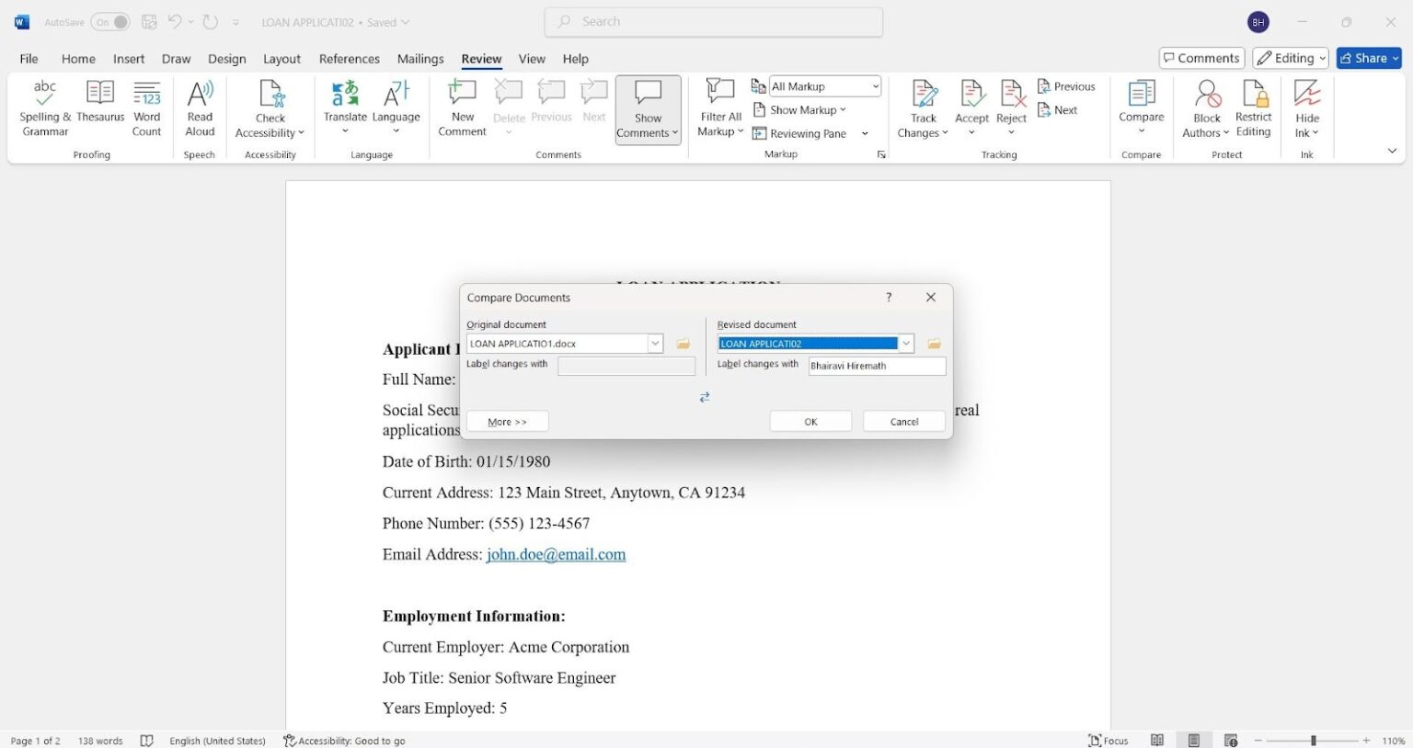Run the Check Accessibility tool
1413x748 pixels.
click(269, 108)
